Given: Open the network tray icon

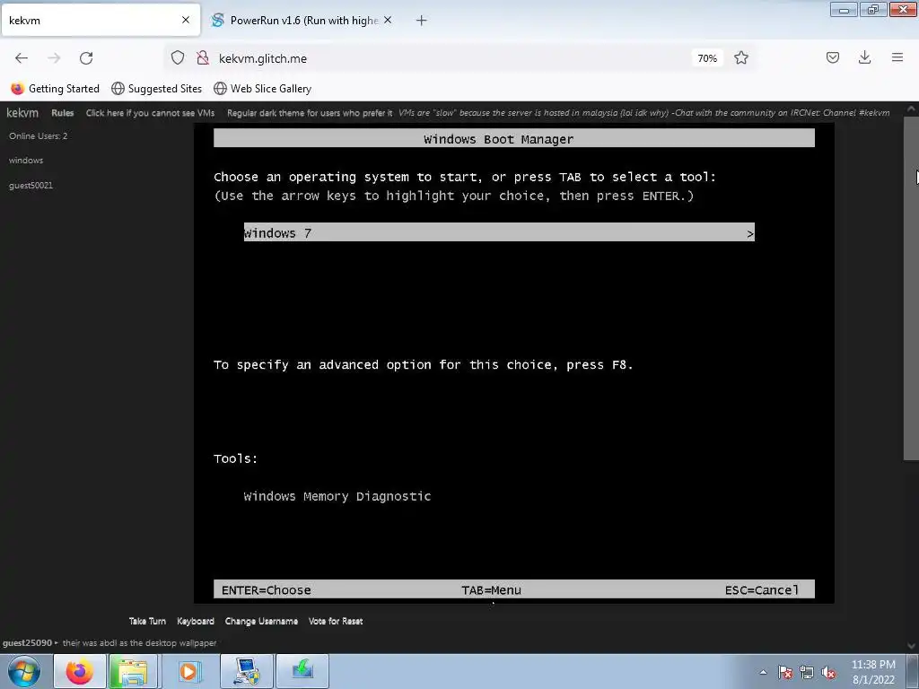Looking at the screenshot, I should click(x=807, y=672).
